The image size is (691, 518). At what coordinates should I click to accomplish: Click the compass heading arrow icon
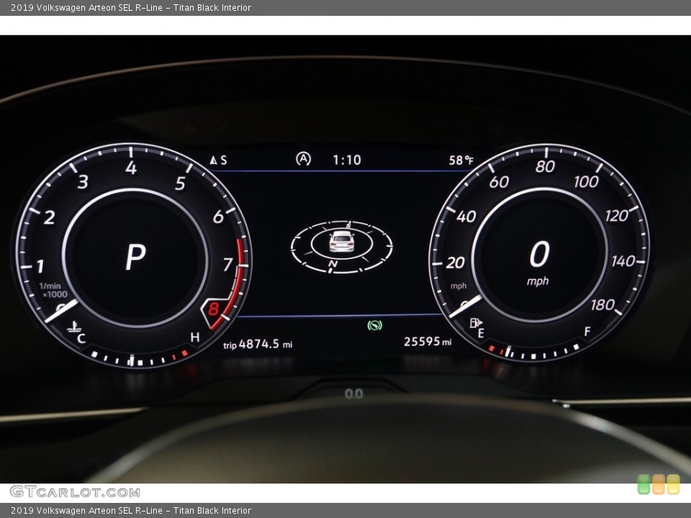(x=213, y=160)
